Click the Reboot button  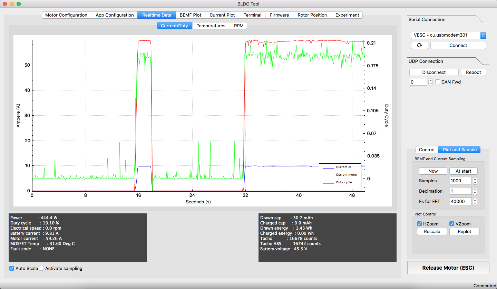tap(473, 73)
